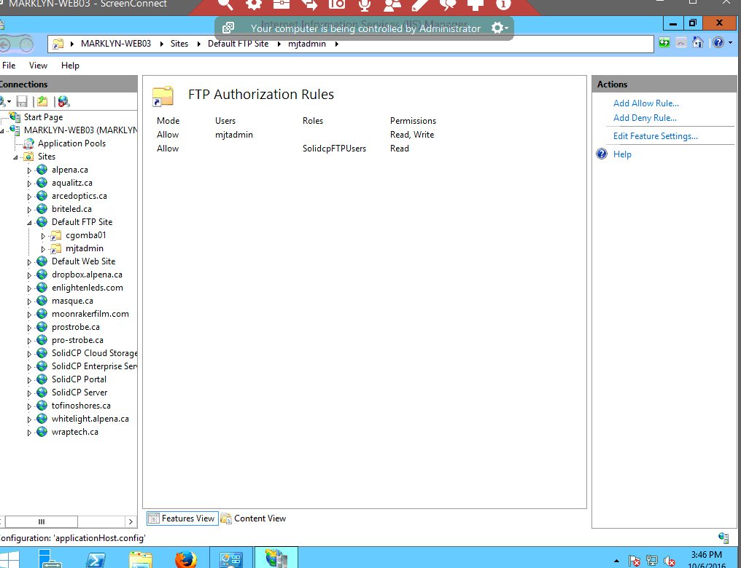This screenshot has width=741, height=568.
Task: Select masque.ca in the Sites tree
Action: pyautogui.click(x=72, y=301)
